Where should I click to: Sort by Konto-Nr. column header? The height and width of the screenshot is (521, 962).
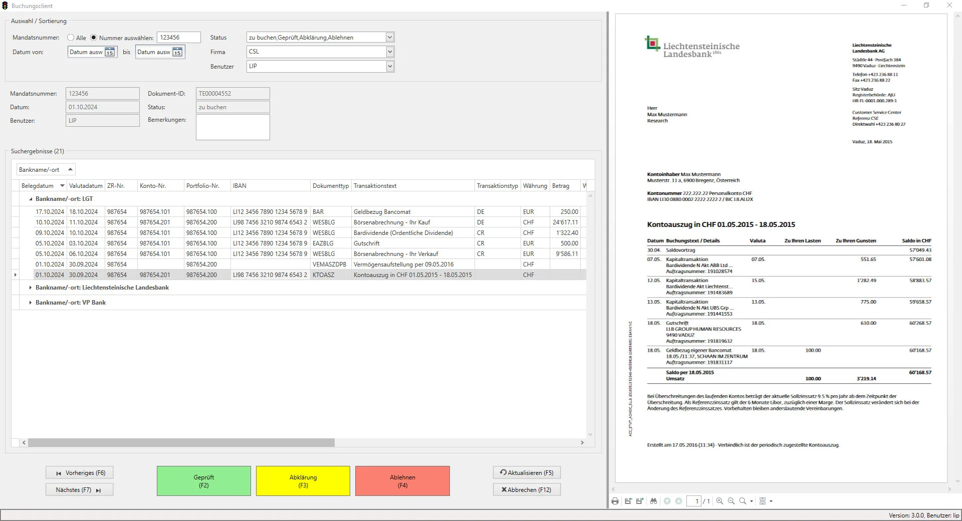tap(161, 186)
